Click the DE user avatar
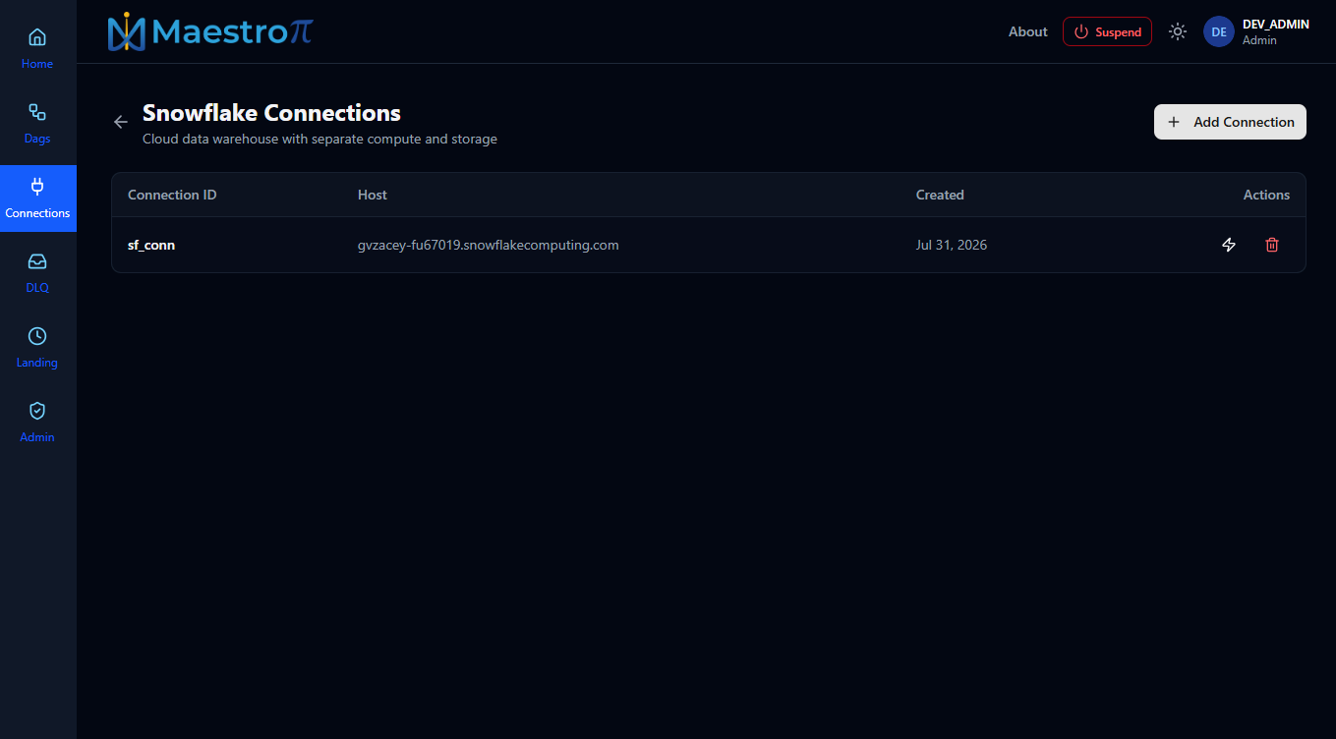Image resolution: width=1336 pixels, height=739 pixels. 1219,31
